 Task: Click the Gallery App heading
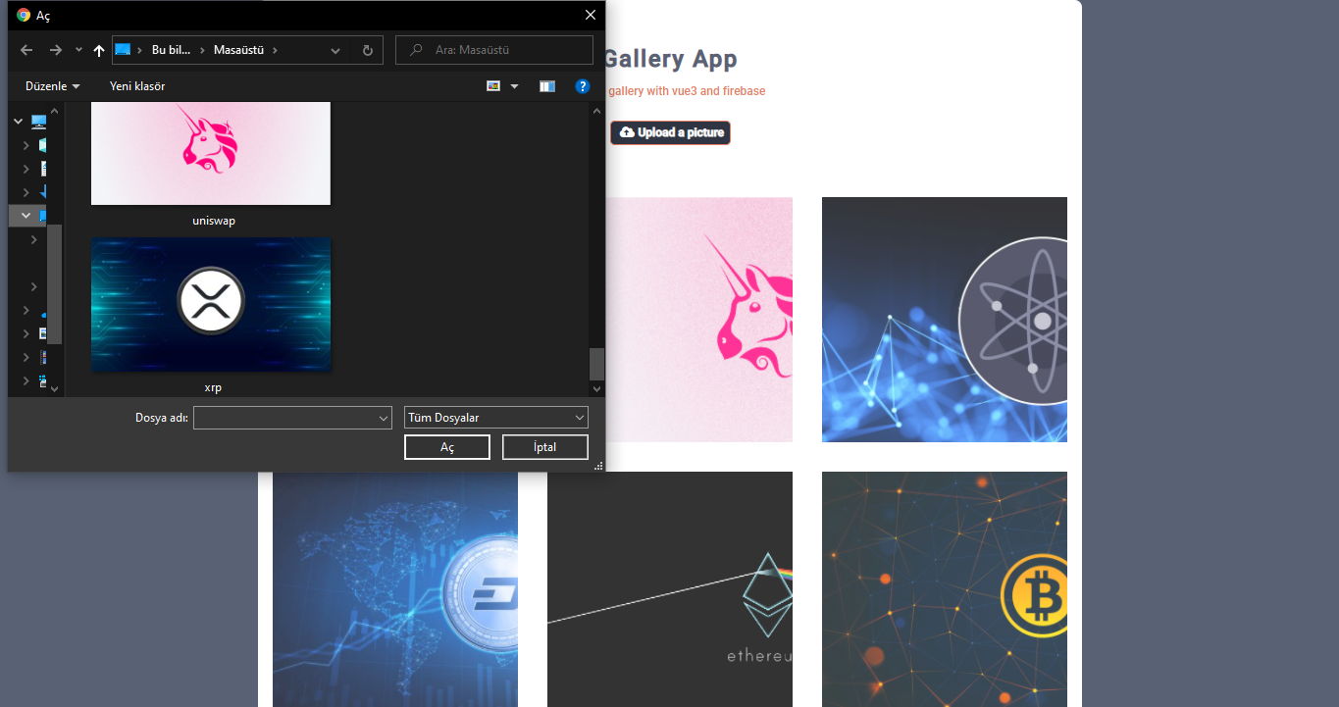[669, 59]
